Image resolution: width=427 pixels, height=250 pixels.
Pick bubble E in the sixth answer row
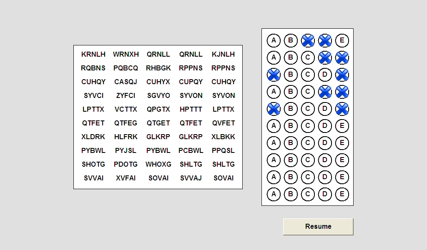(x=342, y=126)
